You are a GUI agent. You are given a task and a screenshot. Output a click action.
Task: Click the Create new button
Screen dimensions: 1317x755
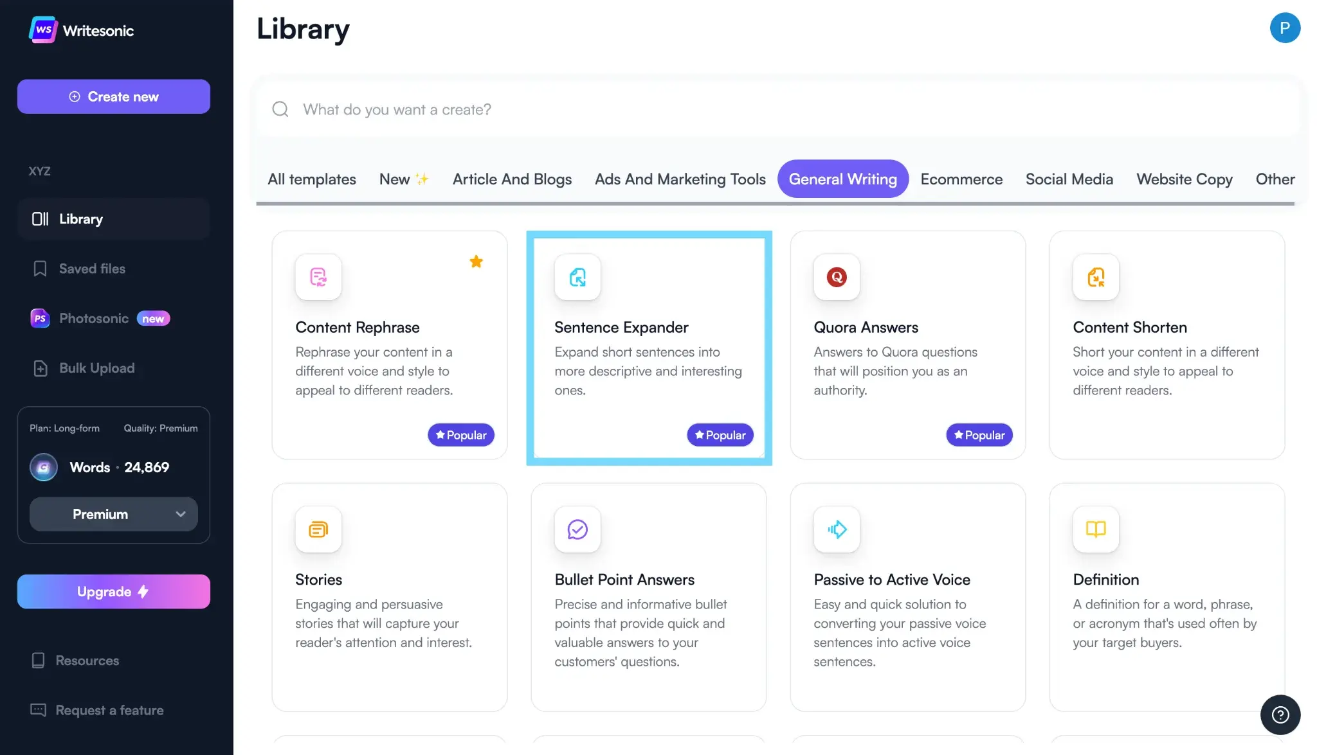113,96
